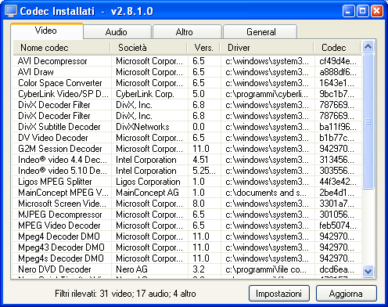Select the AVI Draw row
This screenshot has width=388, height=307.
point(187,72)
